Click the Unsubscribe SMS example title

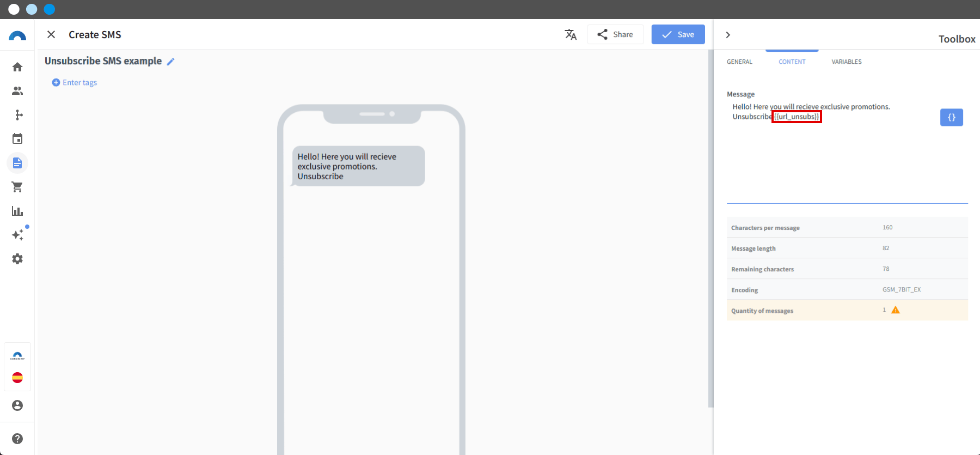103,61
